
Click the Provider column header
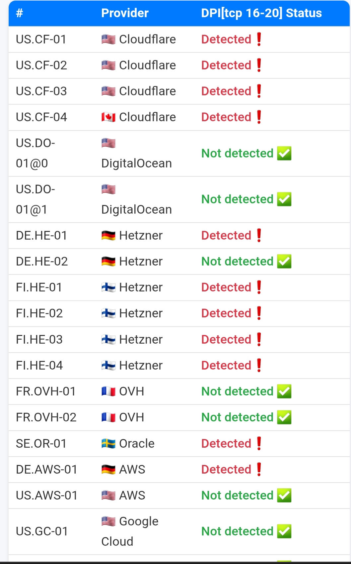(x=125, y=13)
